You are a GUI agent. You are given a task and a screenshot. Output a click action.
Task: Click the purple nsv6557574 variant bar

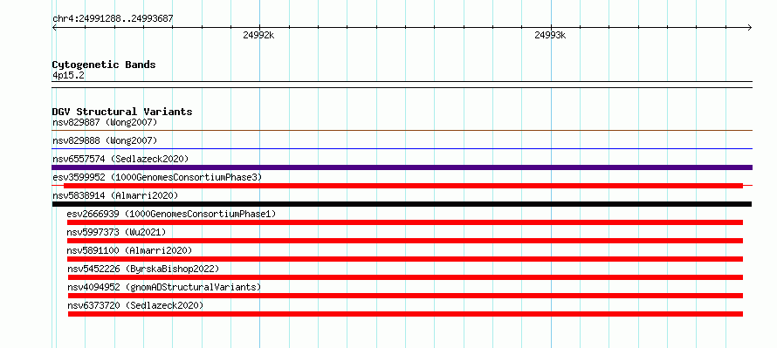[x=402, y=167]
